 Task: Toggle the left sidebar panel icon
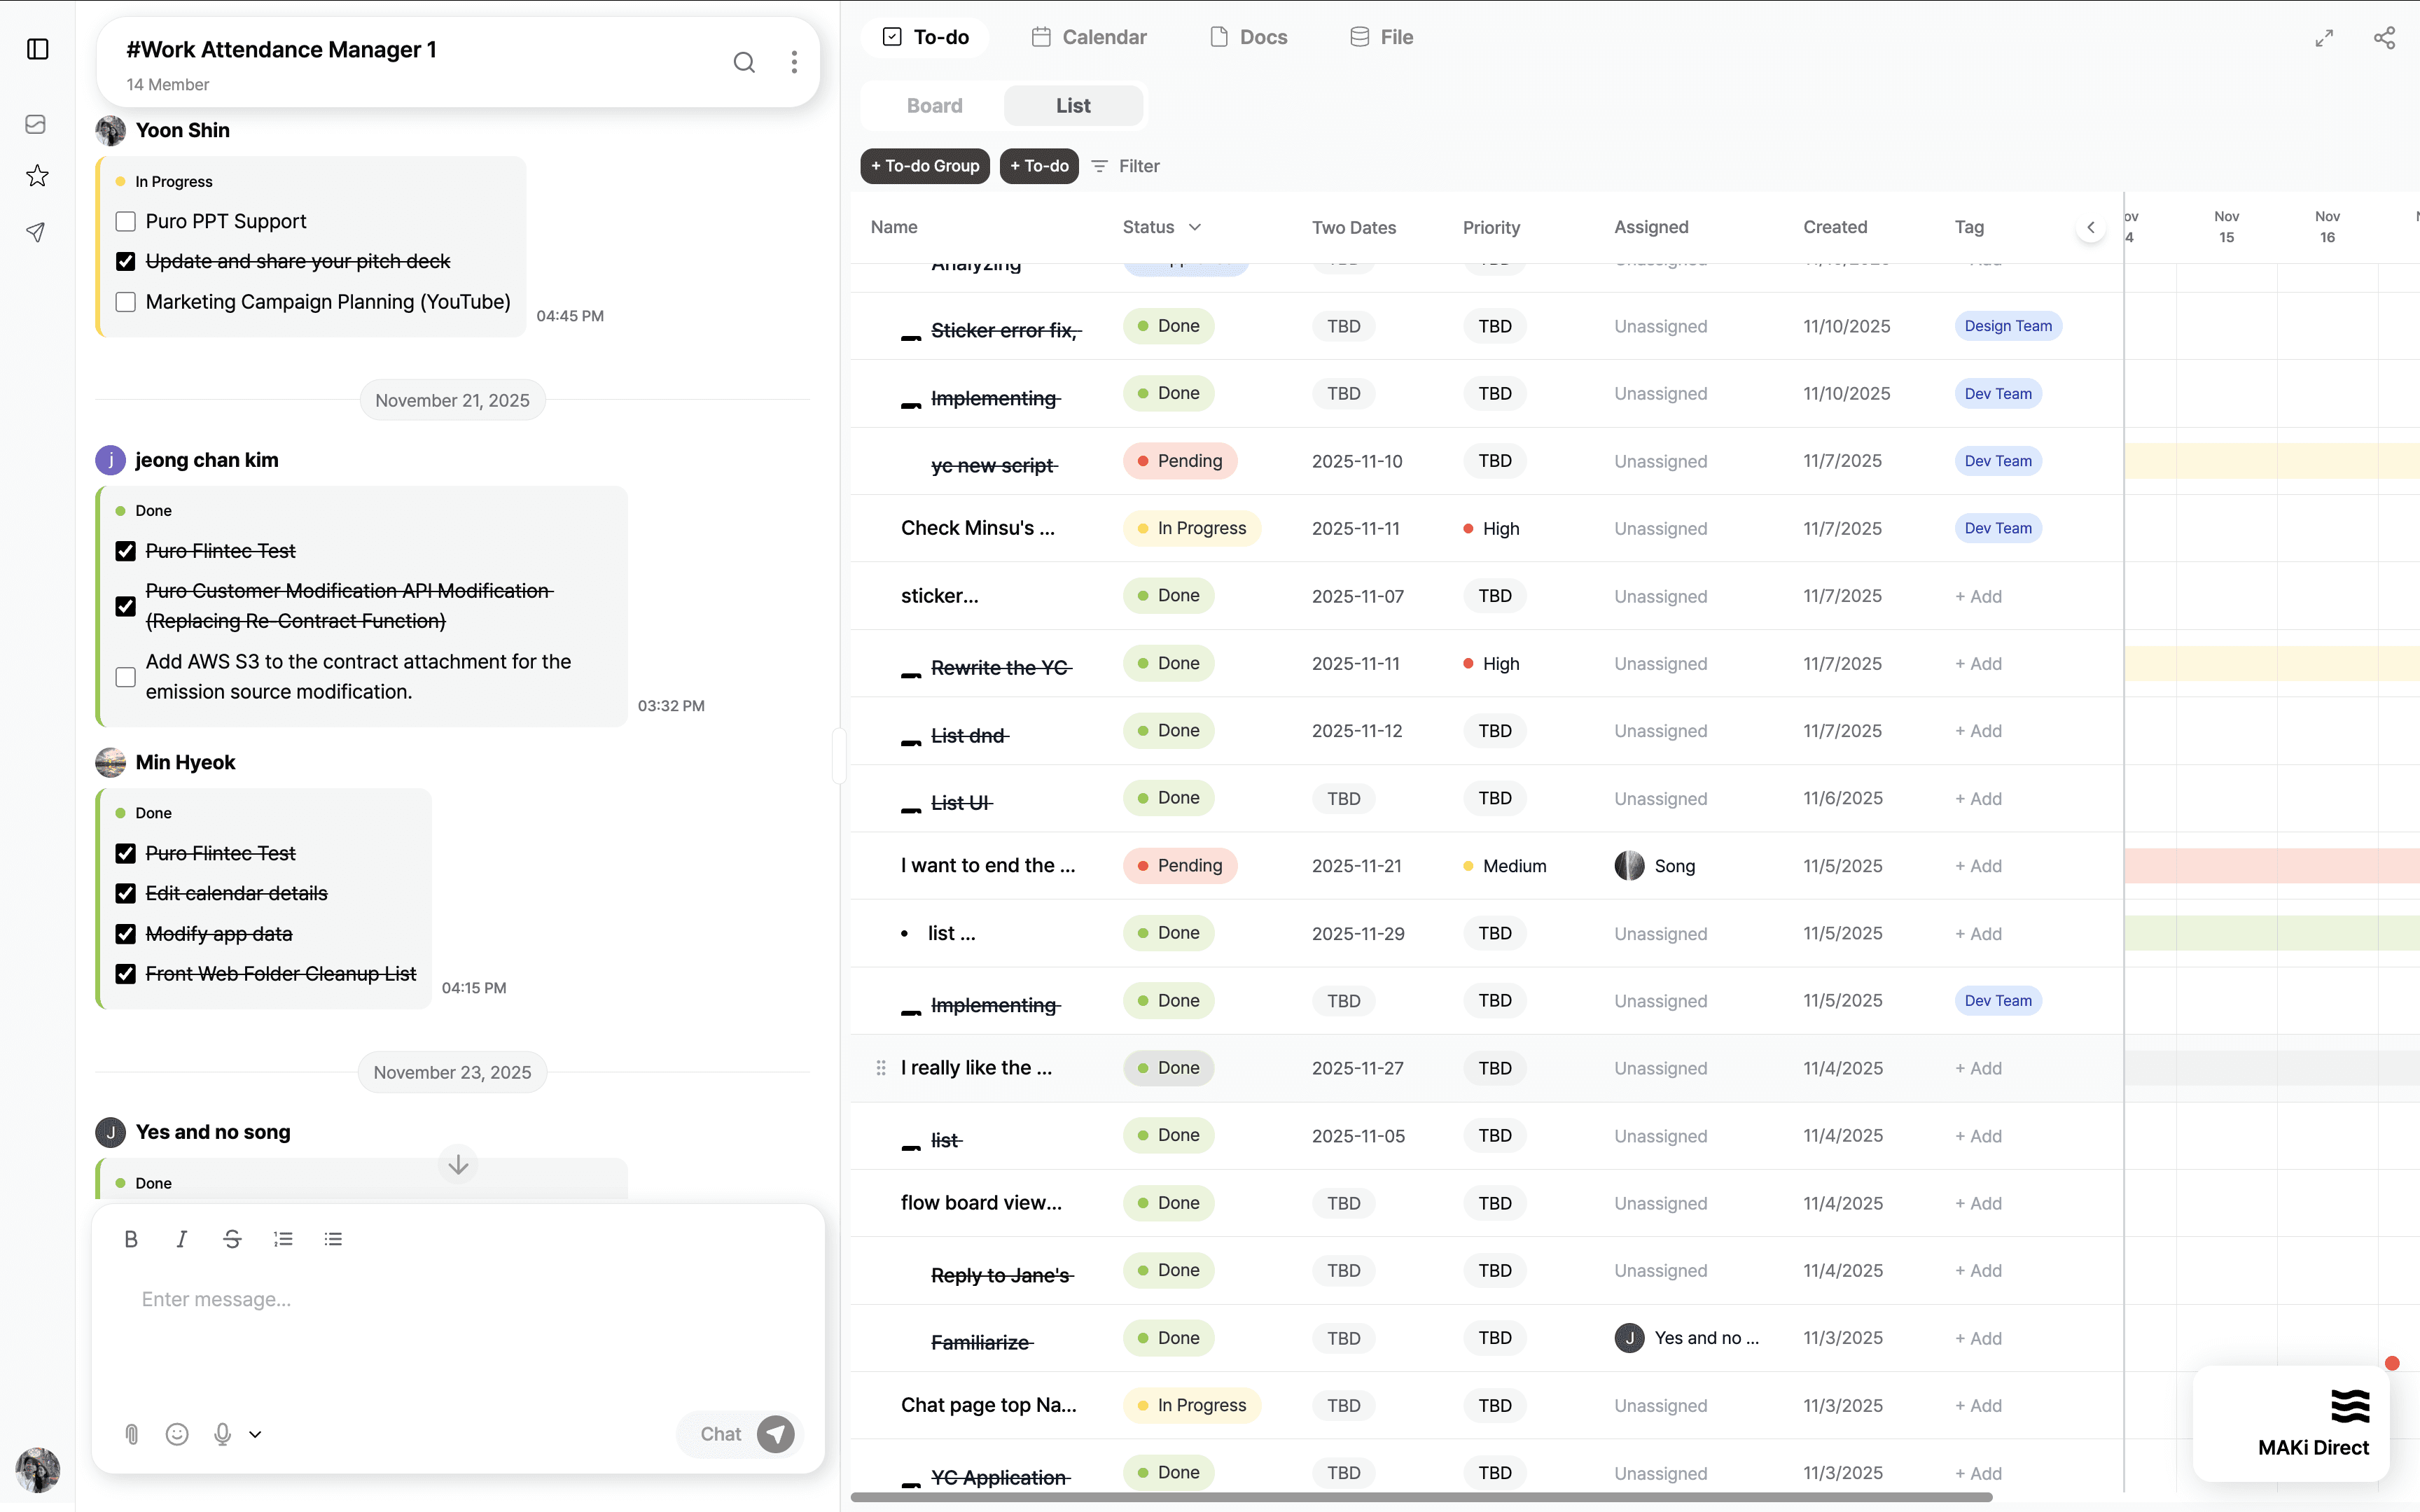tap(38, 49)
